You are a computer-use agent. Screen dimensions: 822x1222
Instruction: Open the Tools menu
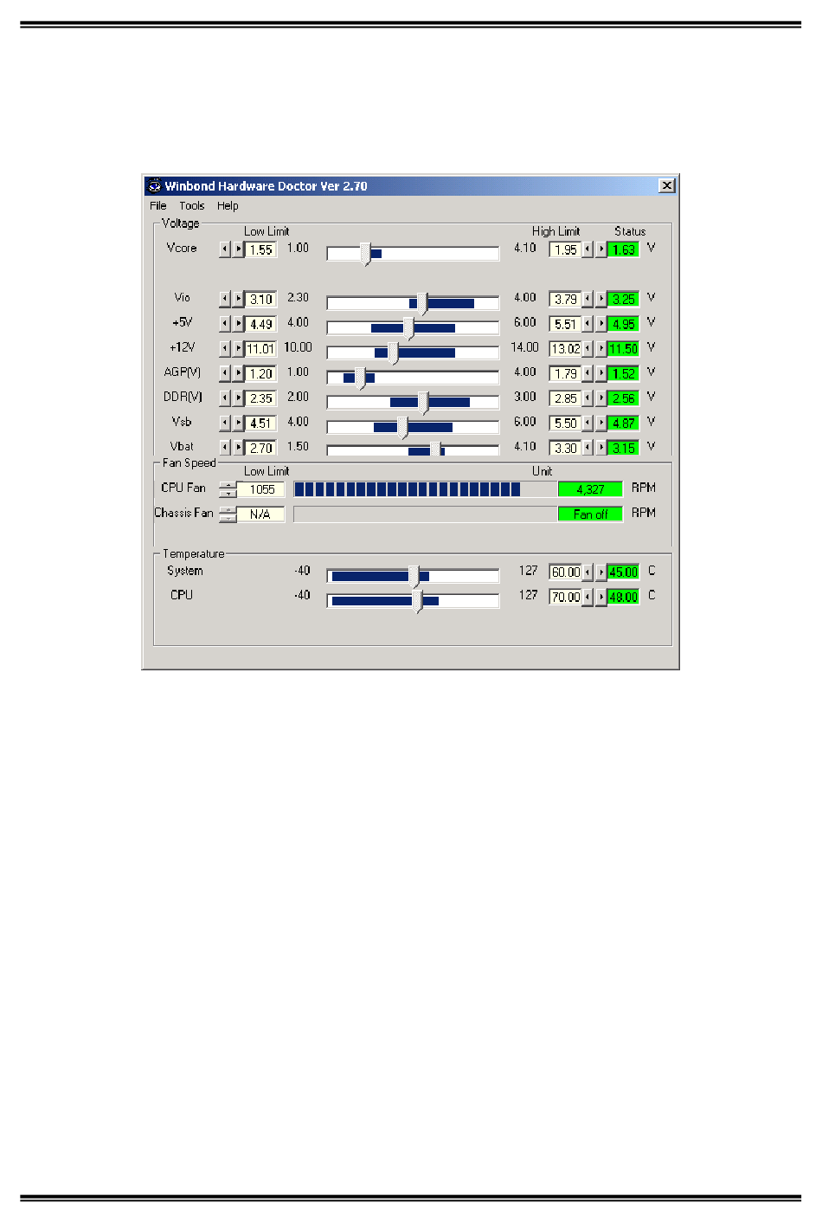(192, 206)
